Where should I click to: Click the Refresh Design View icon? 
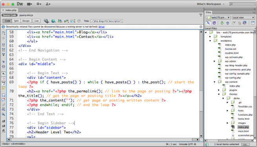[79, 21]
